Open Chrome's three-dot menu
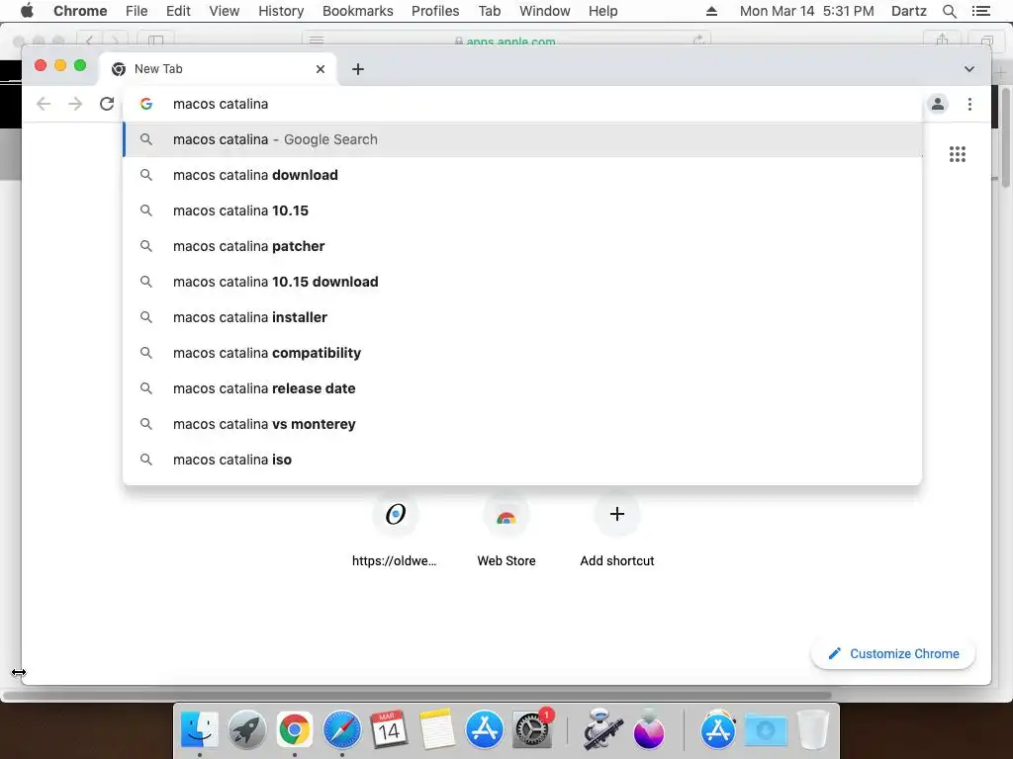The width and height of the screenshot is (1013, 759). 969,104
